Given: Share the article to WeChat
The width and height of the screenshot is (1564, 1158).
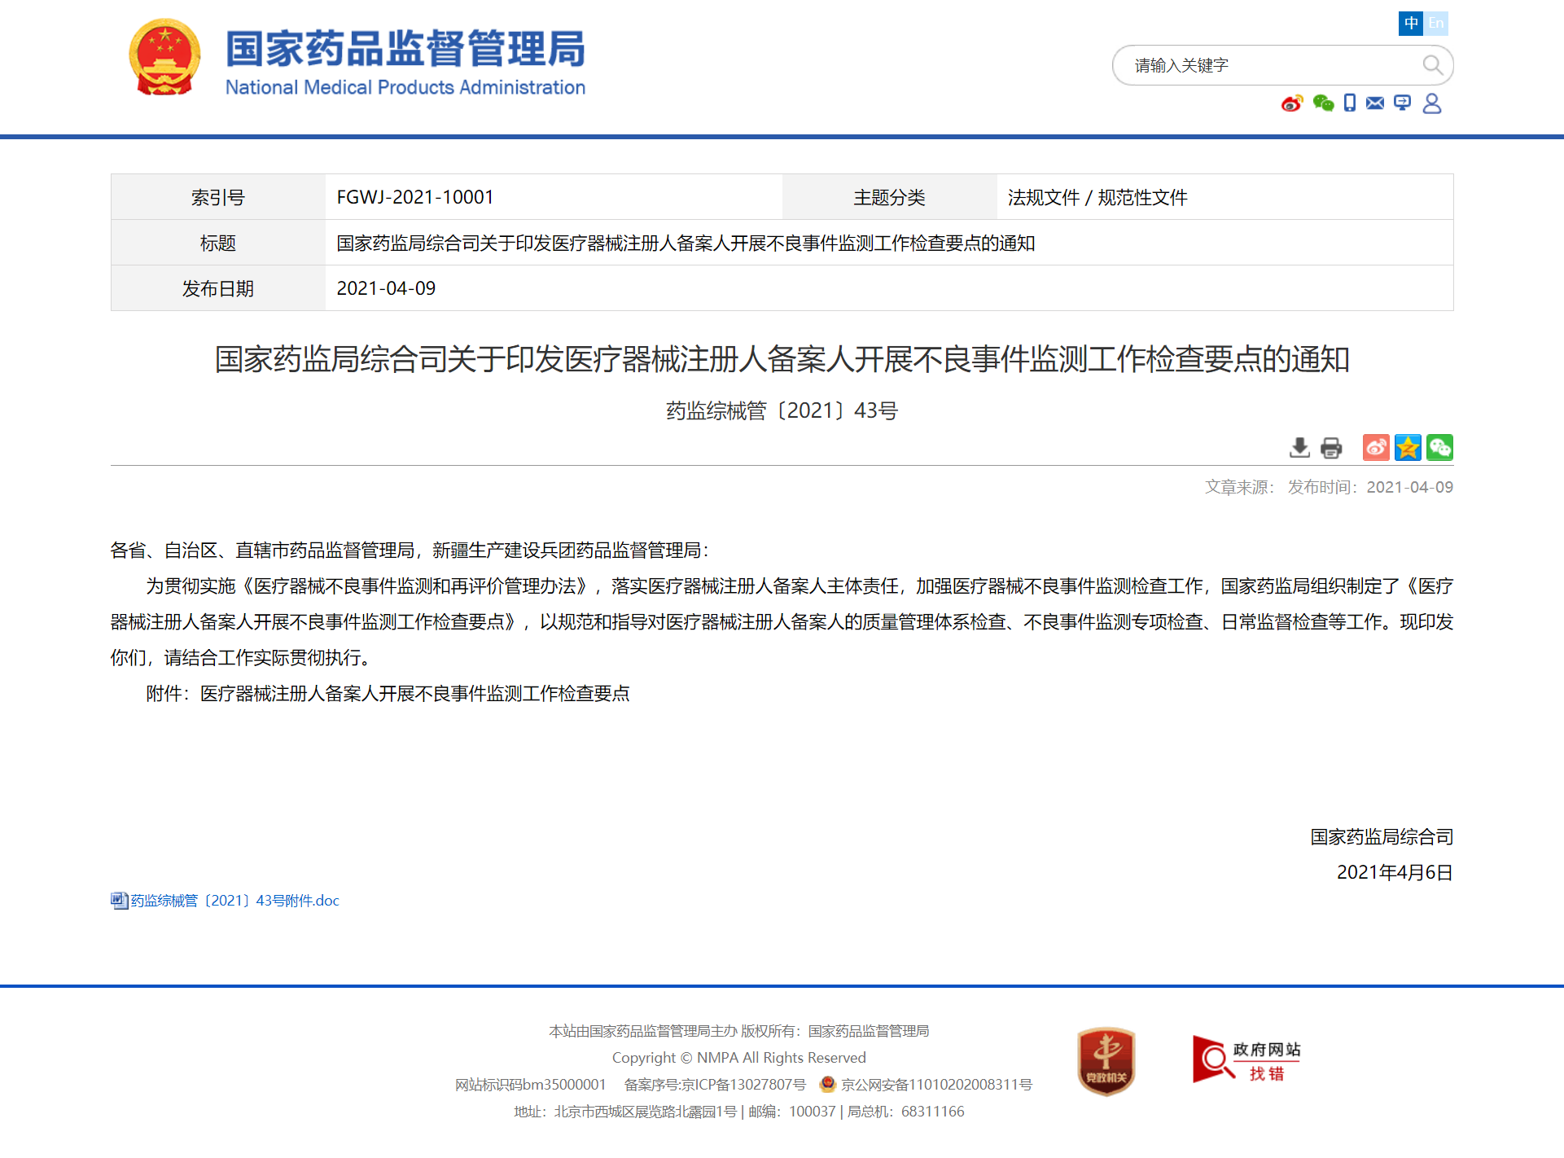Looking at the screenshot, I should tap(1439, 447).
